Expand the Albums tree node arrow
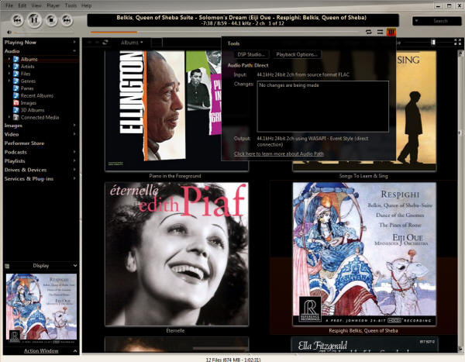This screenshot has width=465, height=362. (x=9, y=59)
